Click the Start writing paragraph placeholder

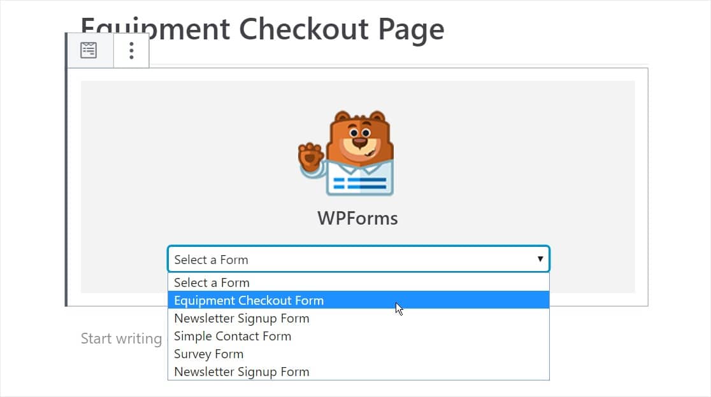click(x=121, y=338)
